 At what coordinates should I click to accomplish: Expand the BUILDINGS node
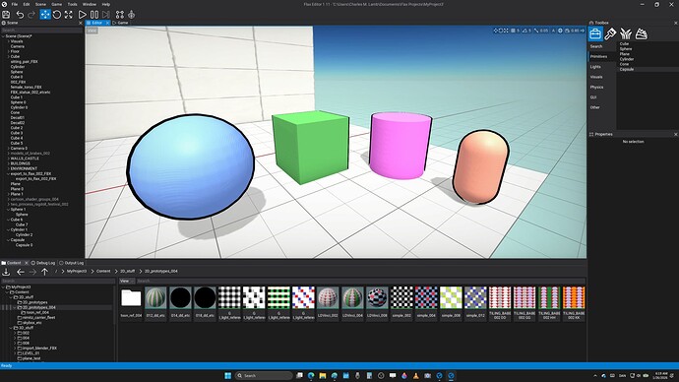click(8, 163)
